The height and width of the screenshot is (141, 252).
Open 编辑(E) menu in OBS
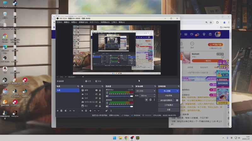click(66, 22)
